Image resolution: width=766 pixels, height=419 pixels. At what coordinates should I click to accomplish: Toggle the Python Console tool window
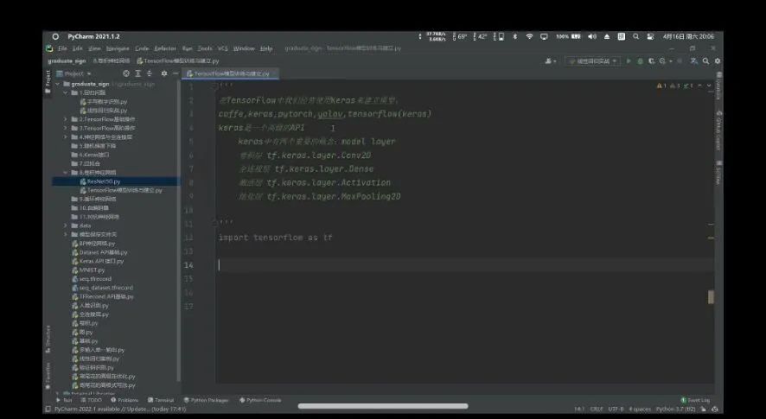[260, 400]
